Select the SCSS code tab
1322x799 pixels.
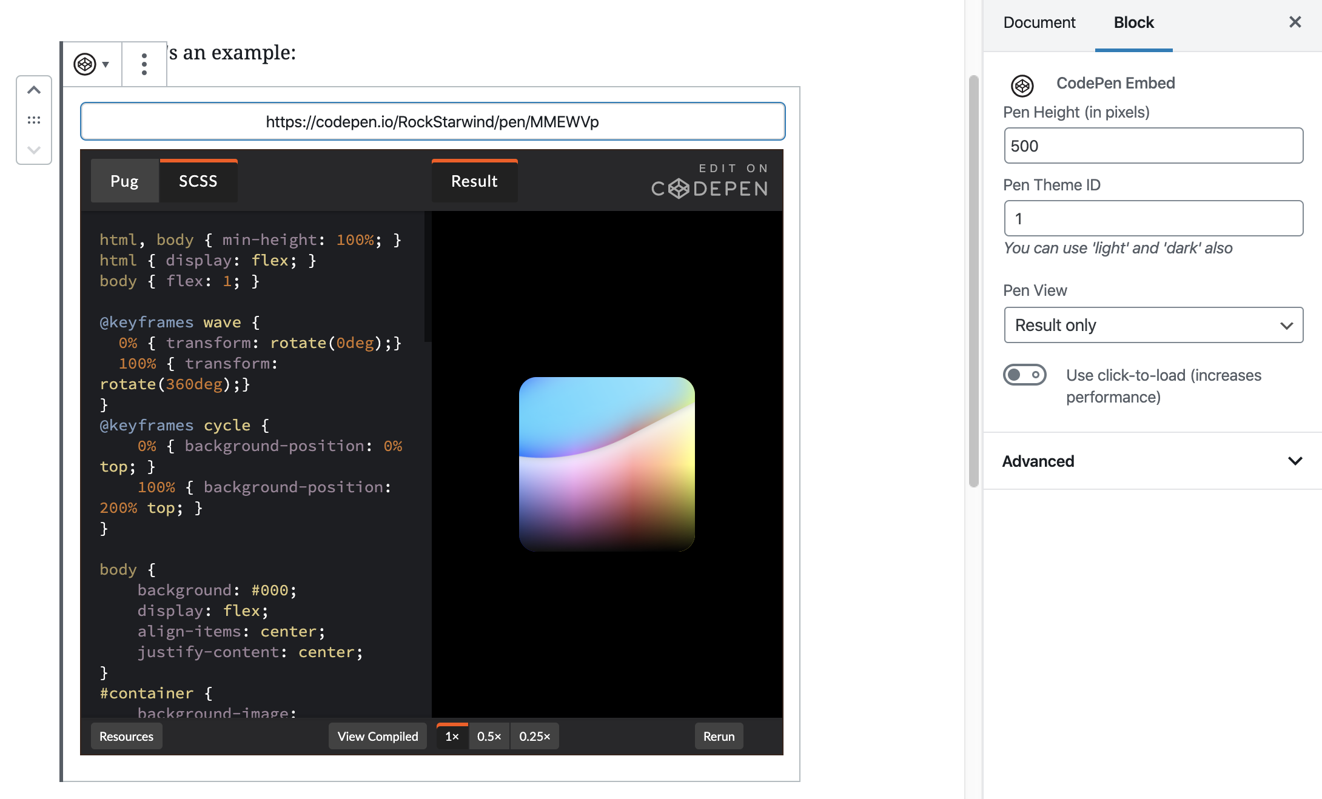(198, 181)
